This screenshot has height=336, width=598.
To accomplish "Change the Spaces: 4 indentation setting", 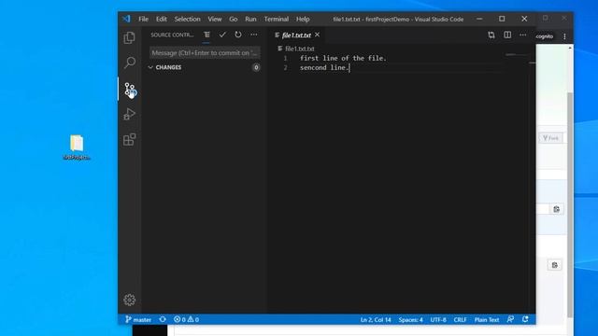I will (411, 319).
